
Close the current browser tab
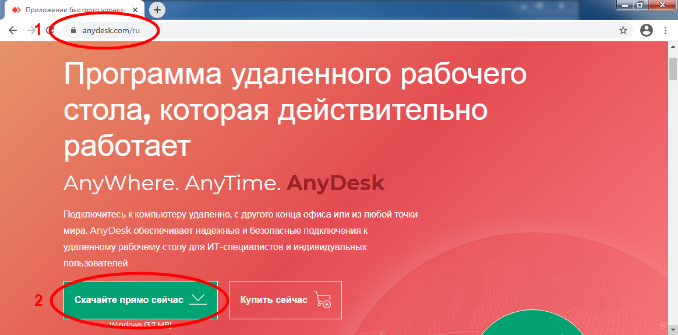[135, 9]
